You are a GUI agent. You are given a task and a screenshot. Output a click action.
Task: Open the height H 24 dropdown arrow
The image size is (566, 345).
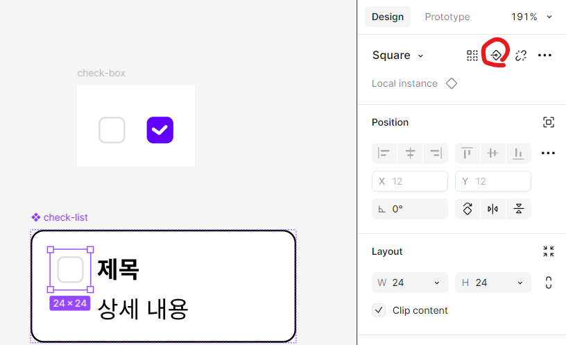pos(520,283)
